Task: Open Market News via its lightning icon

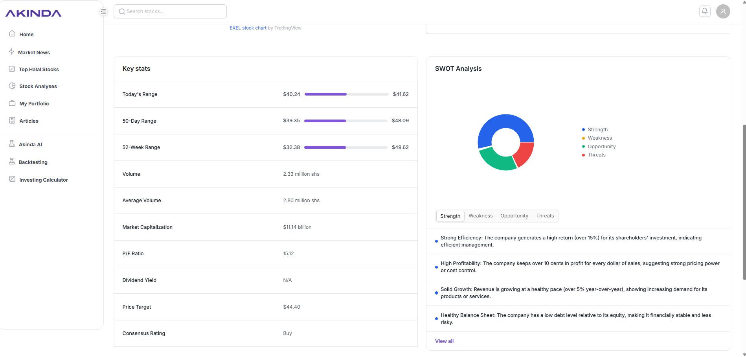Action: tap(12, 52)
